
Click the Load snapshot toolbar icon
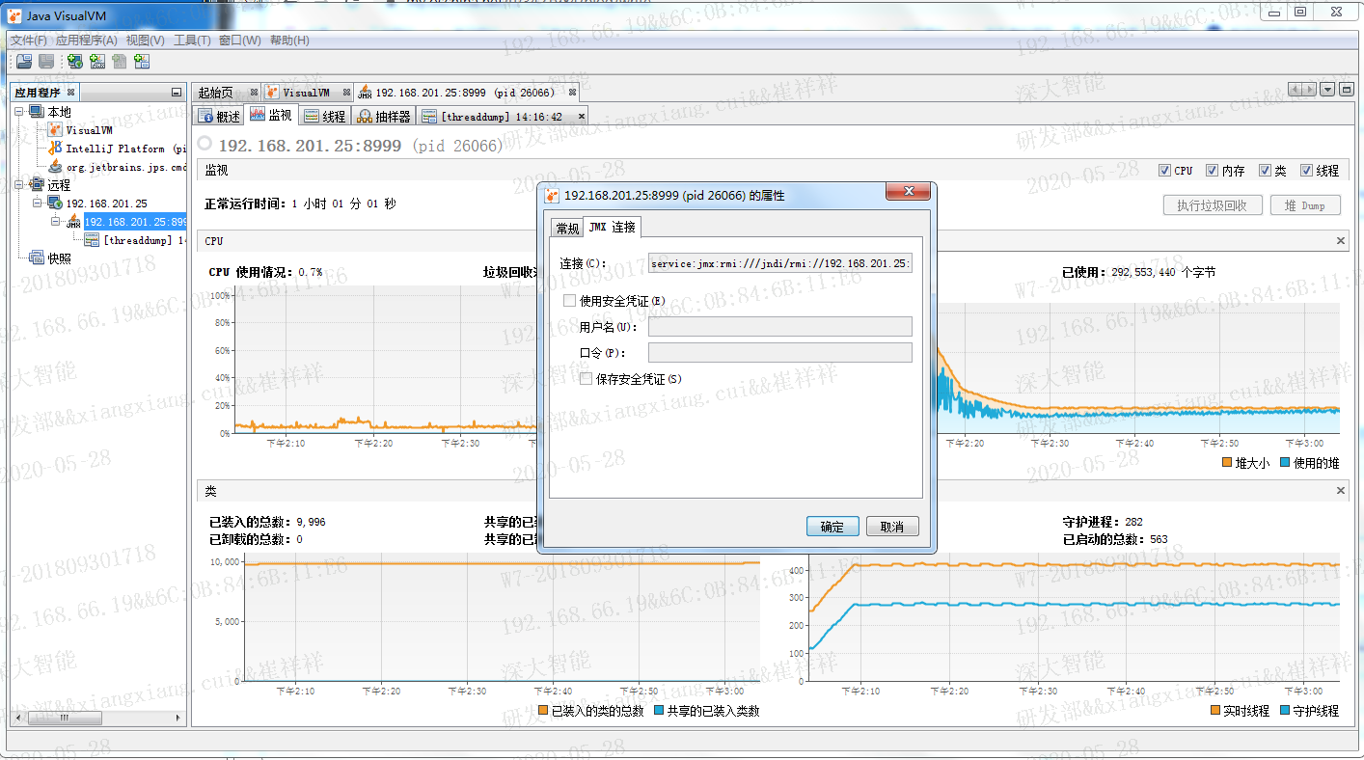click(x=24, y=62)
